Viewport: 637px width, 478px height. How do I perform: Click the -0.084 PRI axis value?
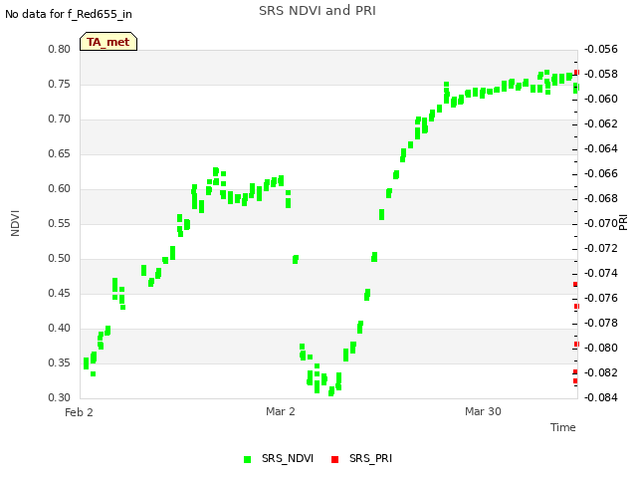pos(601,397)
